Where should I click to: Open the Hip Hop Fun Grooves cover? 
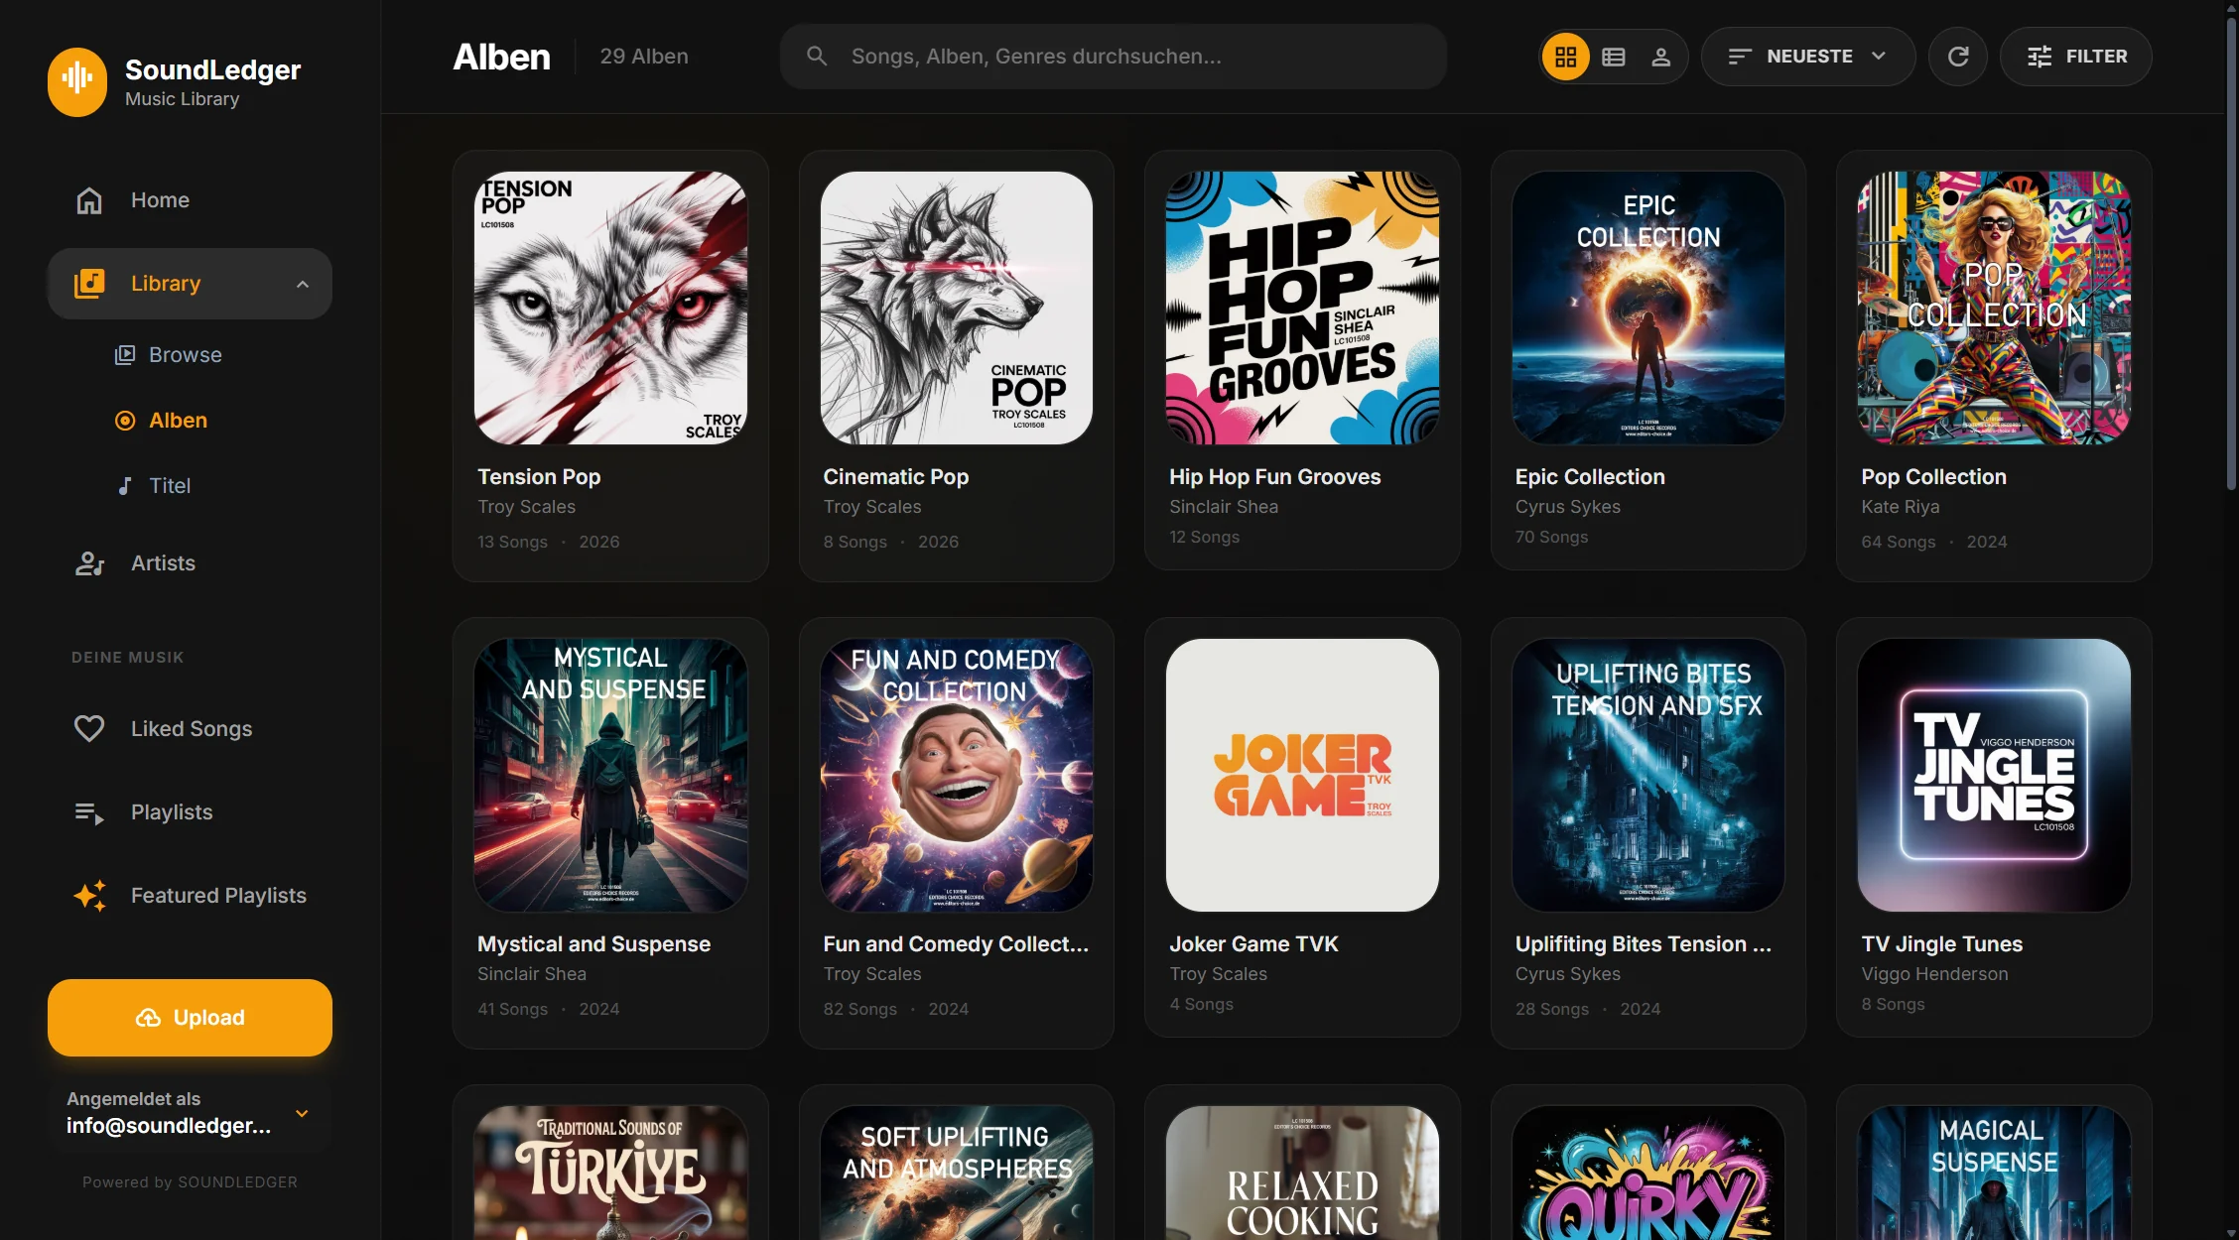pos(1302,309)
